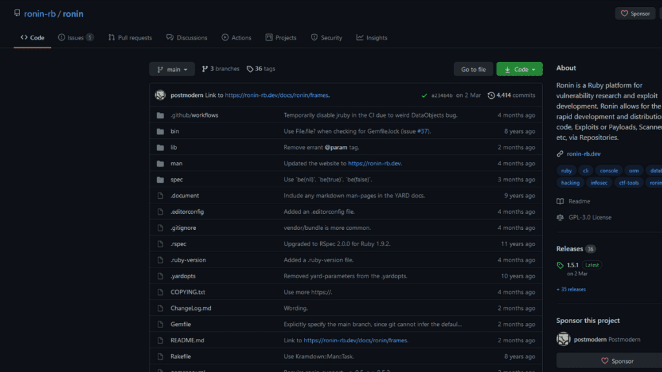Open issue #37 link in bin row
662x372 pixels.
[423, 131]
